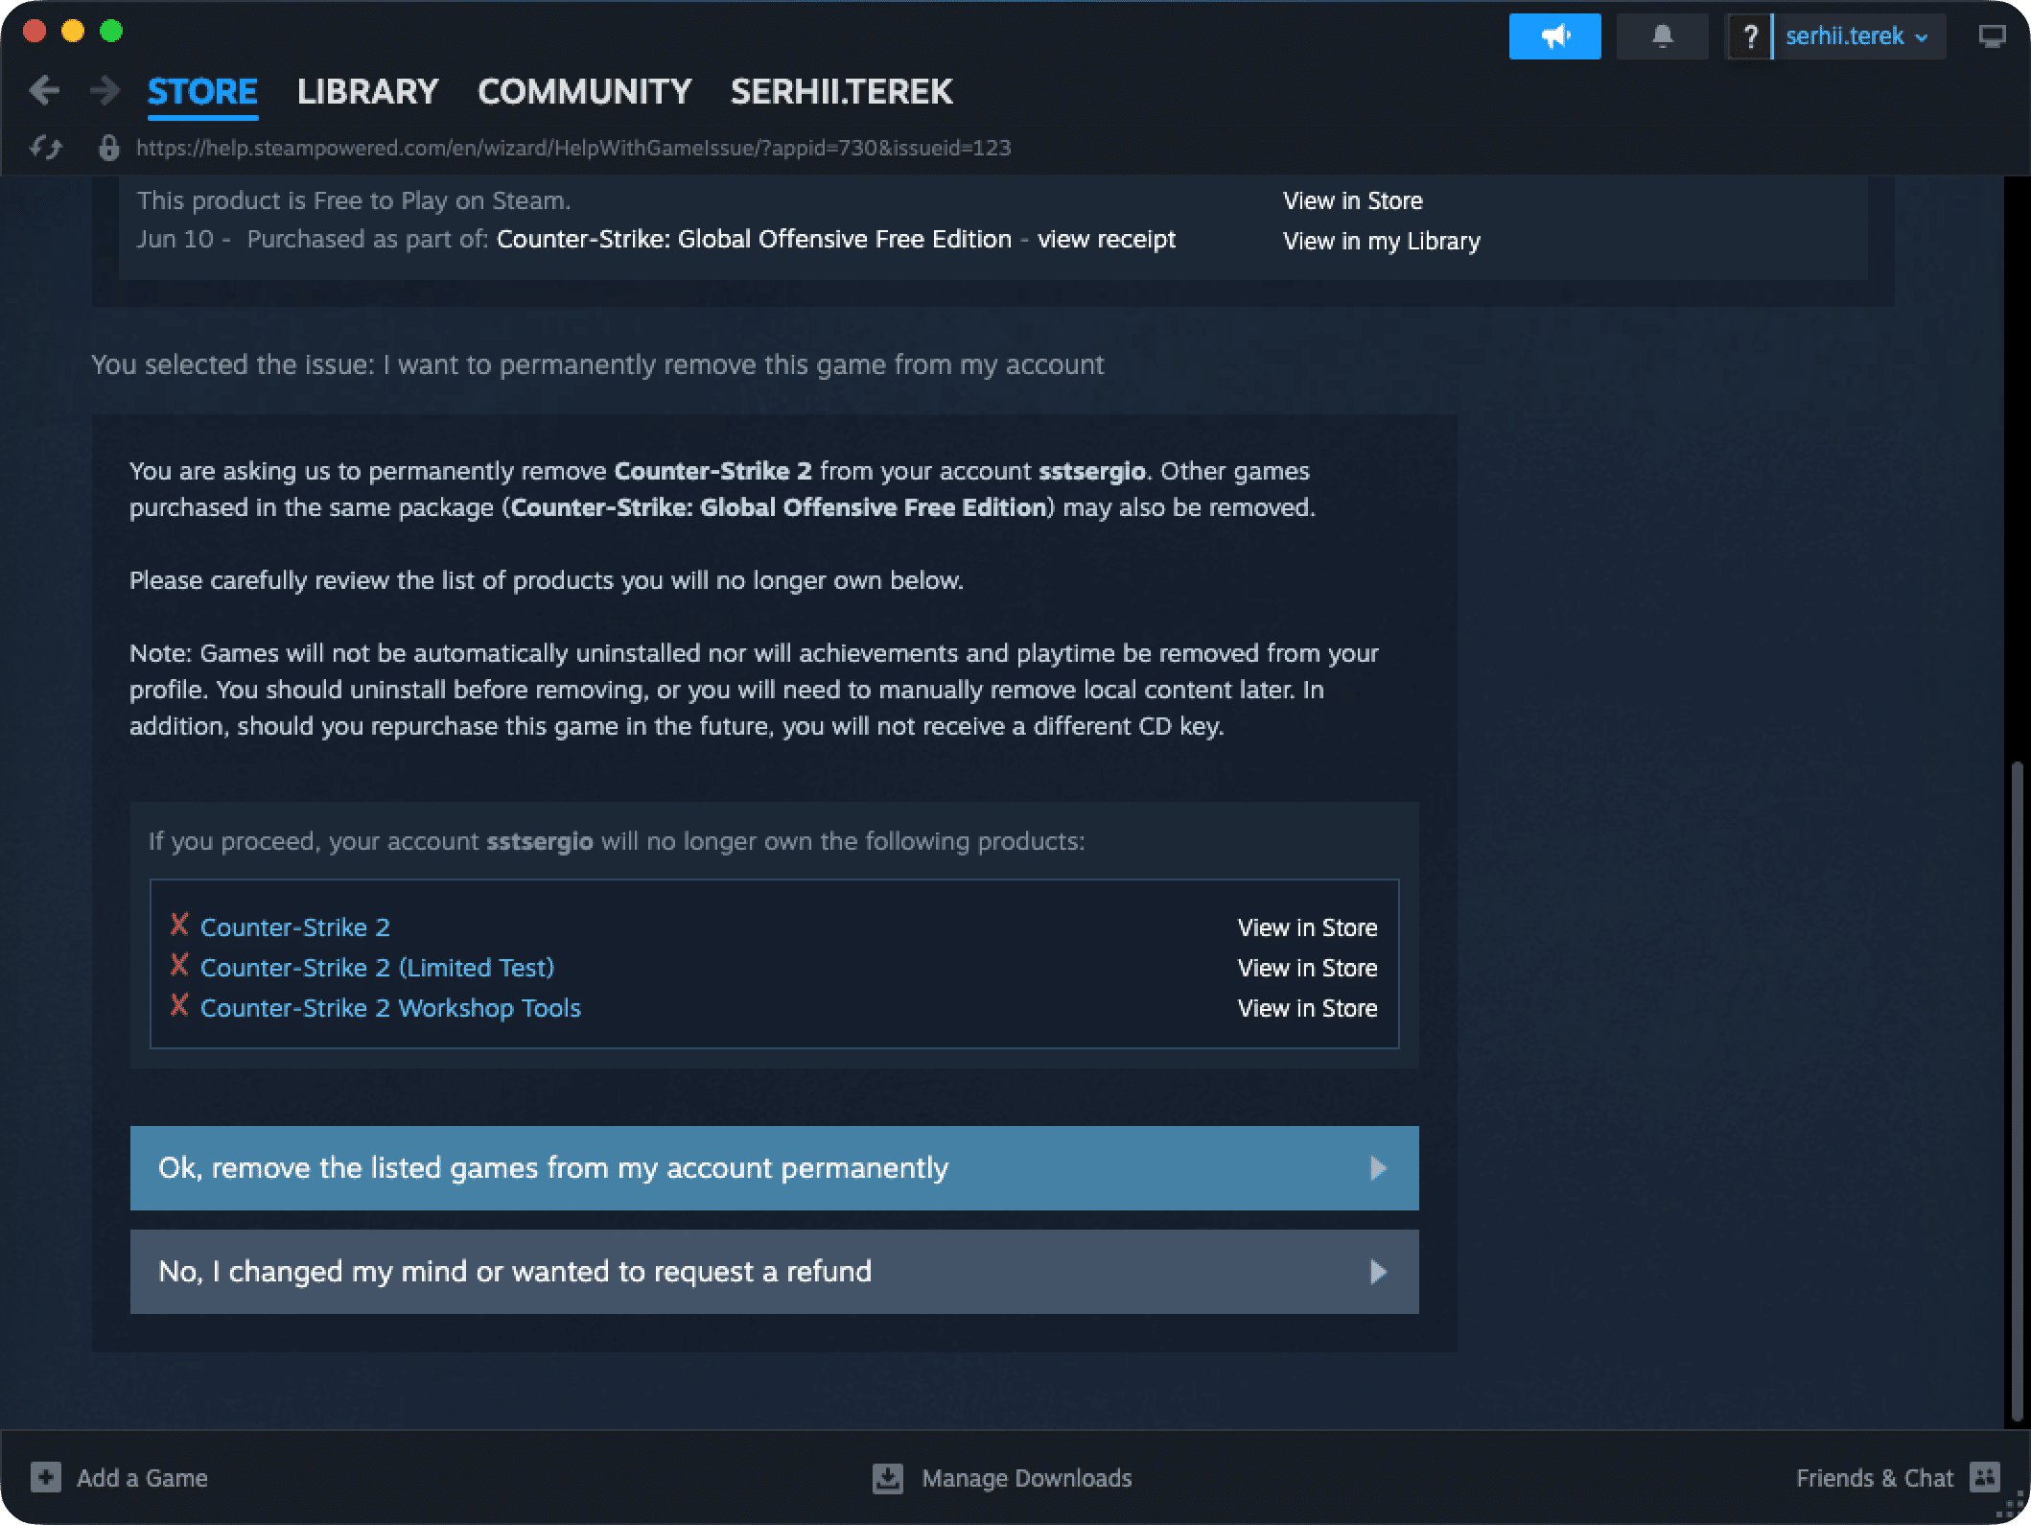Click the download icon next to Manage Downloads
This screenshot has height=1525, width=2031.
click(887, 1477)
